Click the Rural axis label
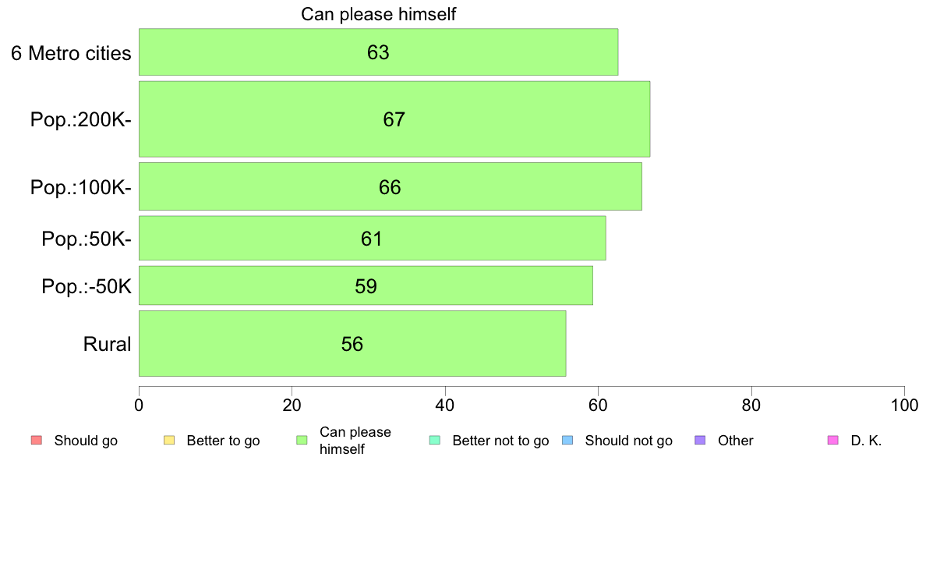 (x=107, y=344)
